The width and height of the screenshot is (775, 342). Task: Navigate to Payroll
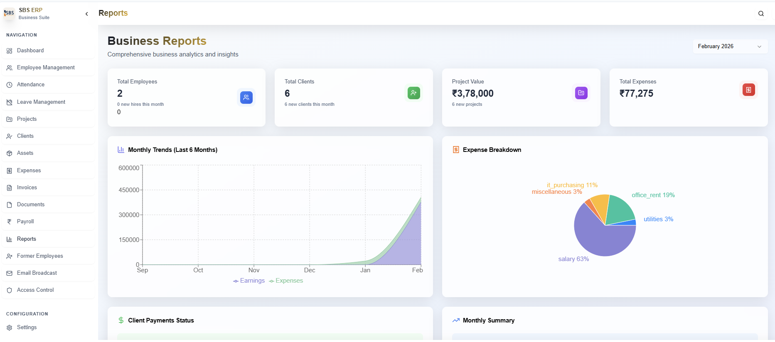tap(48, 222)
